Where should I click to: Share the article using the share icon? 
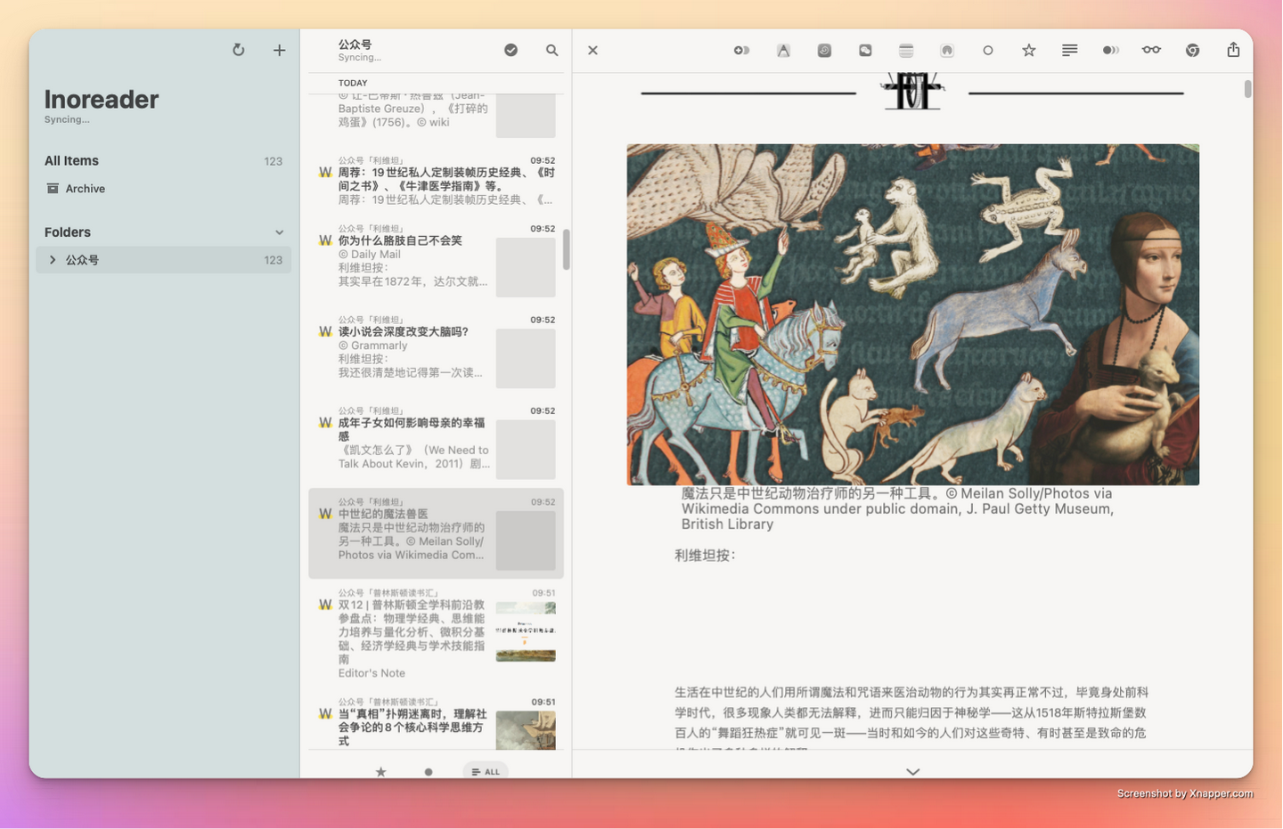click(x=1233, y=51)
